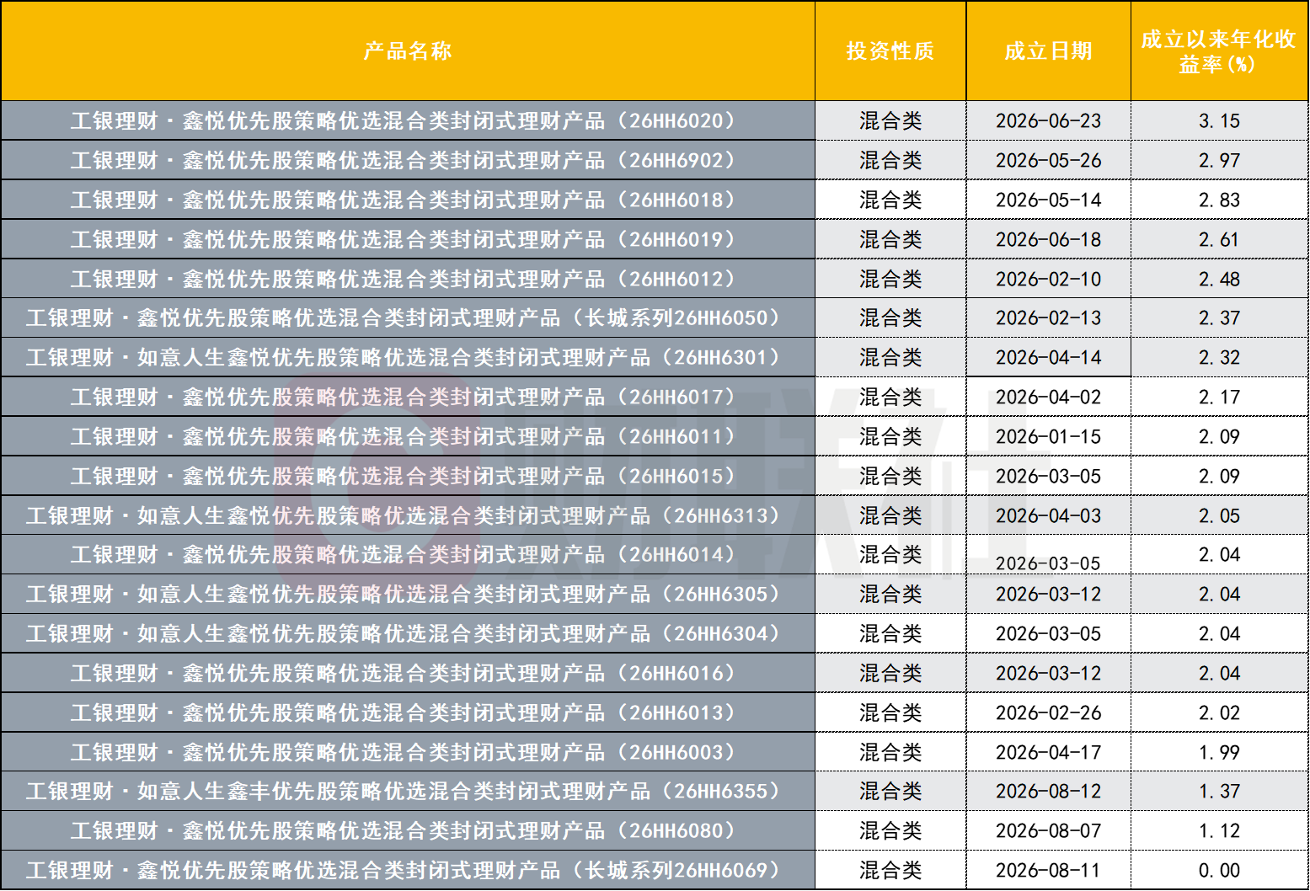Select the yield value 3.15

pyautogui.click(x=1219, y=121)
